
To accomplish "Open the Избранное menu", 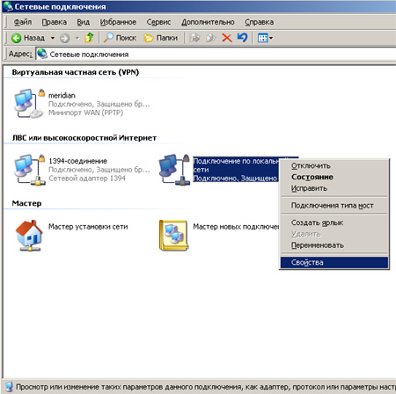I will [x=118, y=22].
